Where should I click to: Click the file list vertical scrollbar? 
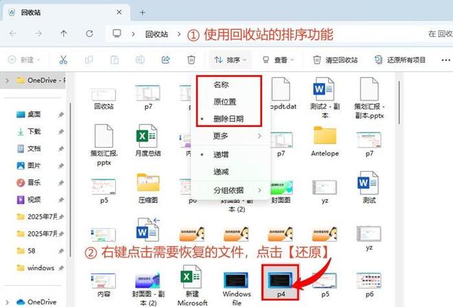pos(399,102)
